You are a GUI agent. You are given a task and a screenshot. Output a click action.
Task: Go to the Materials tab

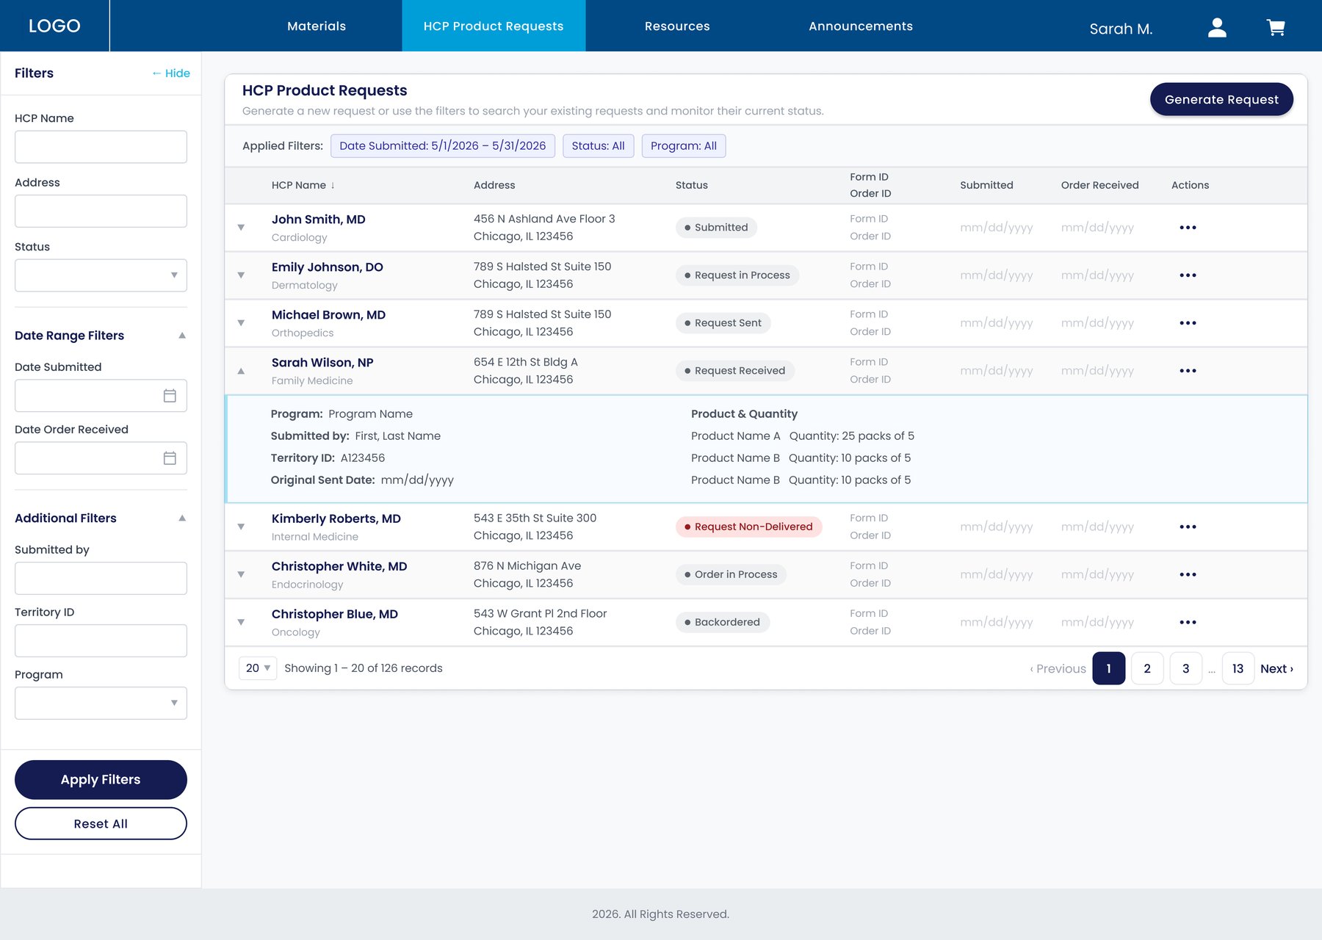[317, 26]
